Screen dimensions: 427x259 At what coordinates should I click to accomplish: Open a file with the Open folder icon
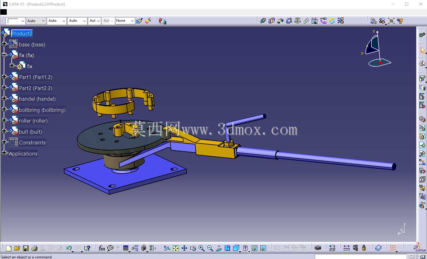[17, 248]
